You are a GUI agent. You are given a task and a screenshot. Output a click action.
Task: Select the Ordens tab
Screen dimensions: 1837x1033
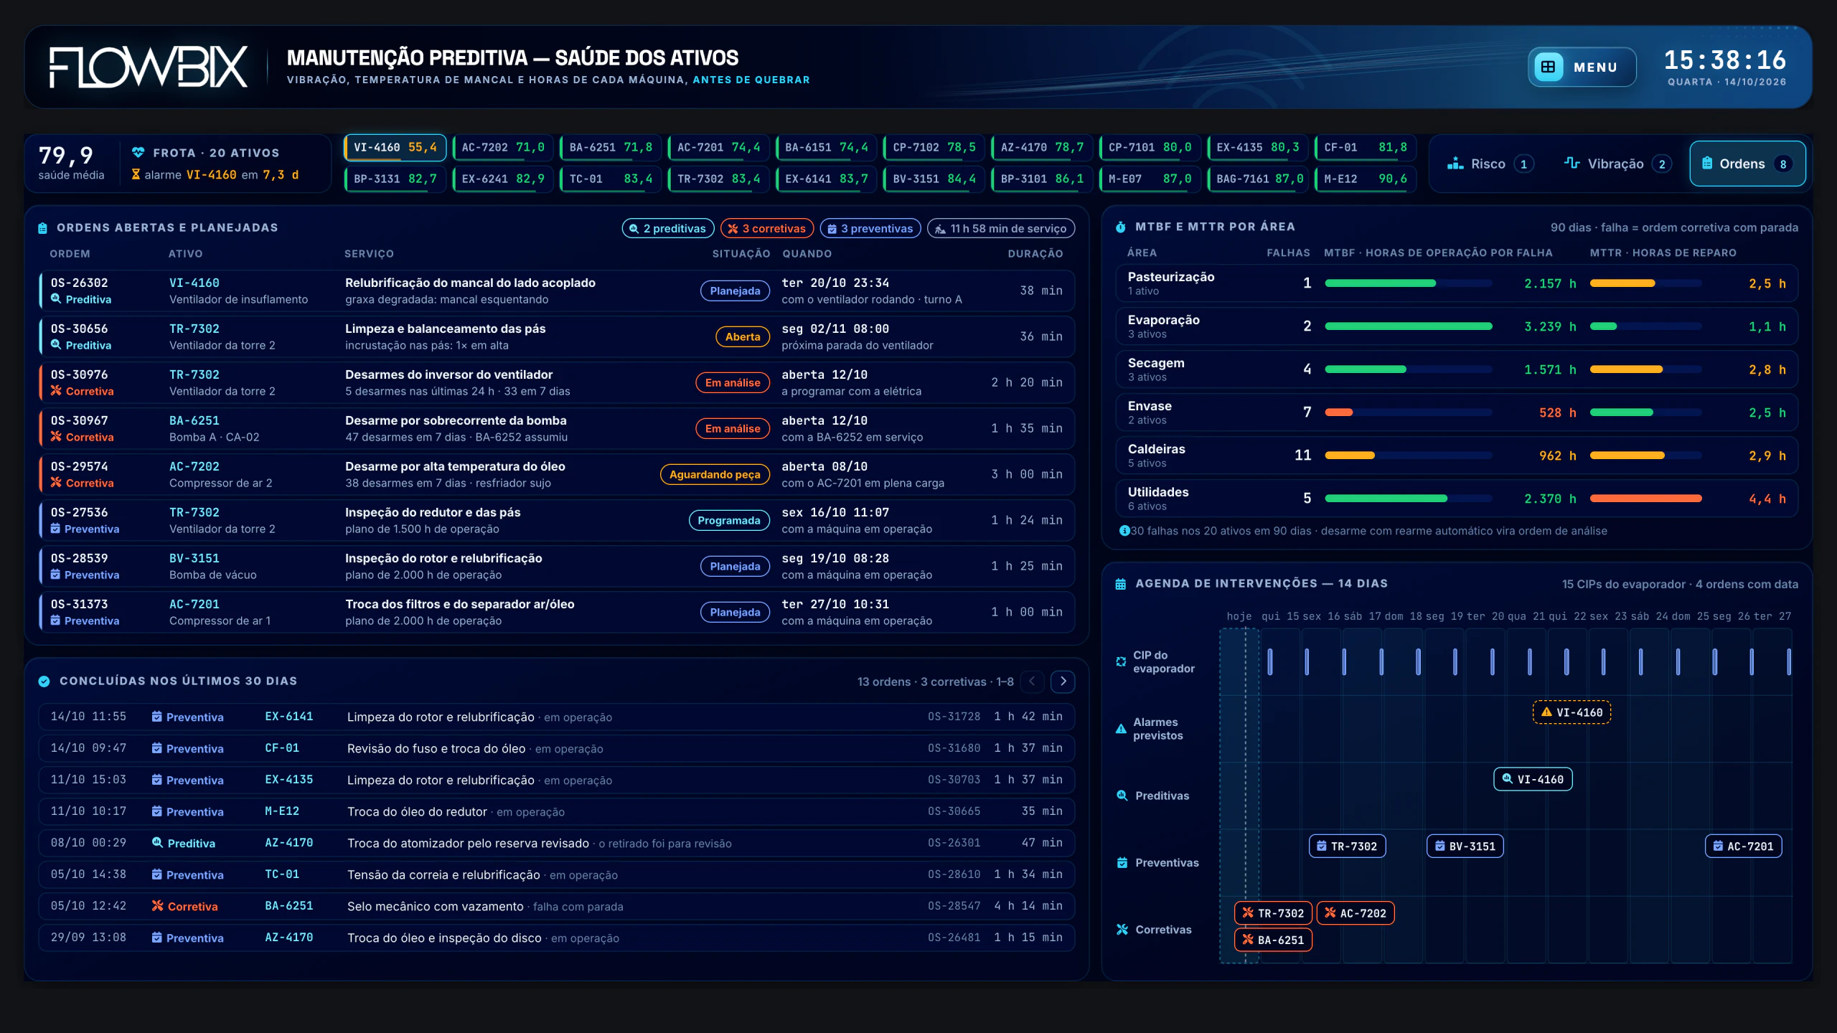(1747, 164)
